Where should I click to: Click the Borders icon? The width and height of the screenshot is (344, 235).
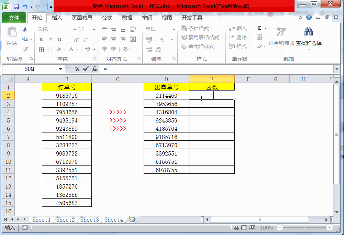41,50
